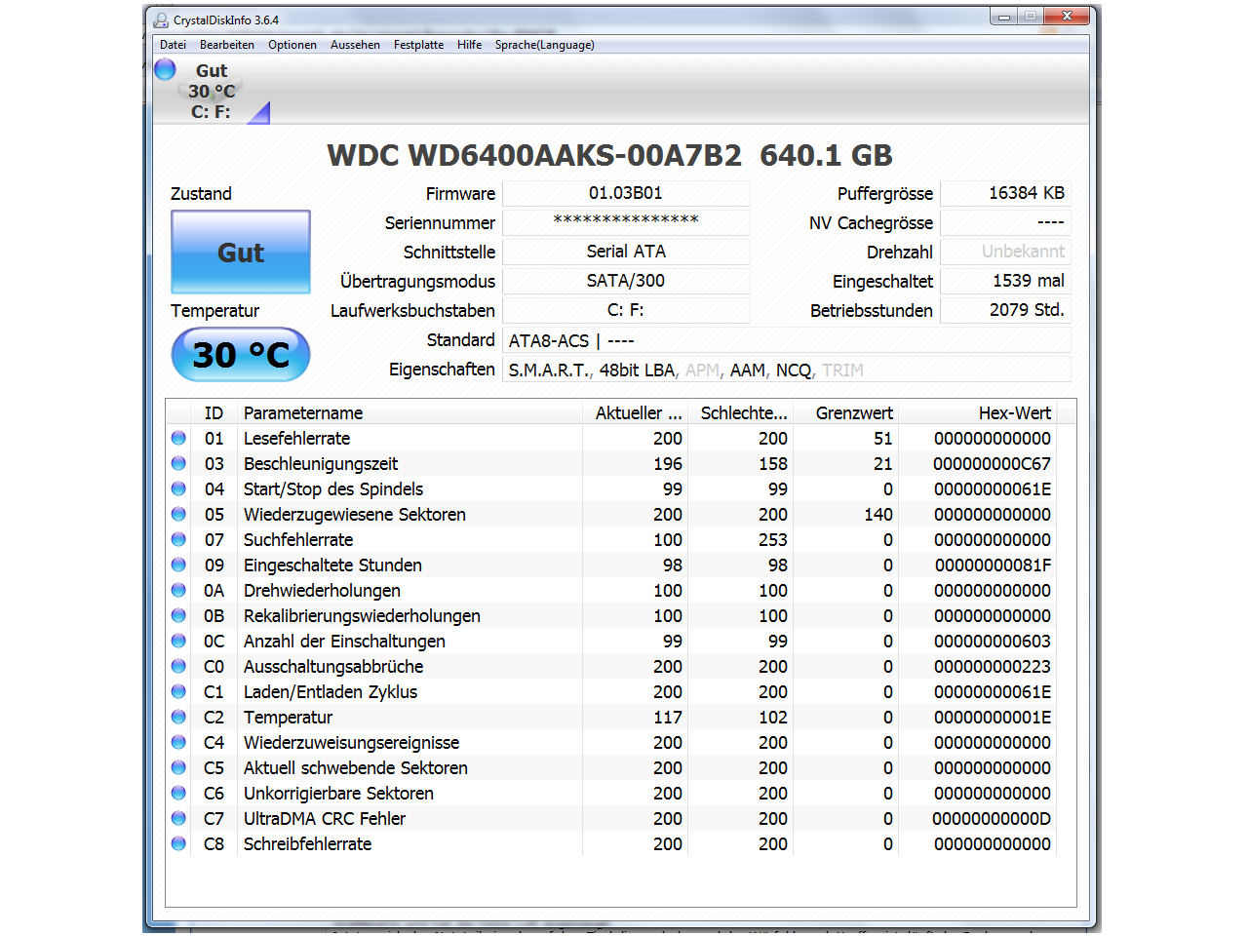Open the Bearbeiten menu
1248x936 pixels.
tap(227, 45)
